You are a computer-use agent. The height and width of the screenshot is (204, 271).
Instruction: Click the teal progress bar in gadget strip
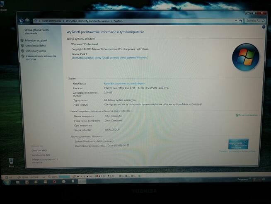coord(64,177)
